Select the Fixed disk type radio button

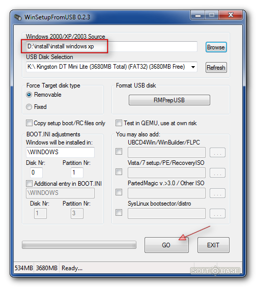[x=29, y=107]
